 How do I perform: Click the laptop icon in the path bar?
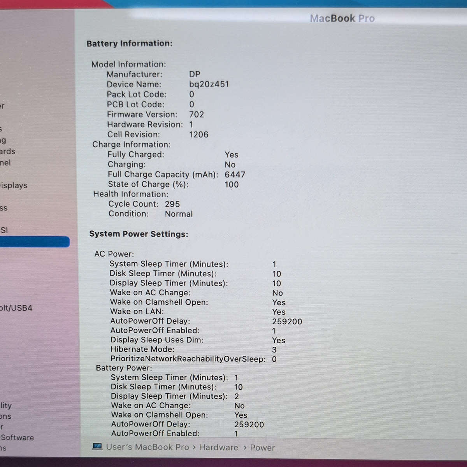point(97,446)
